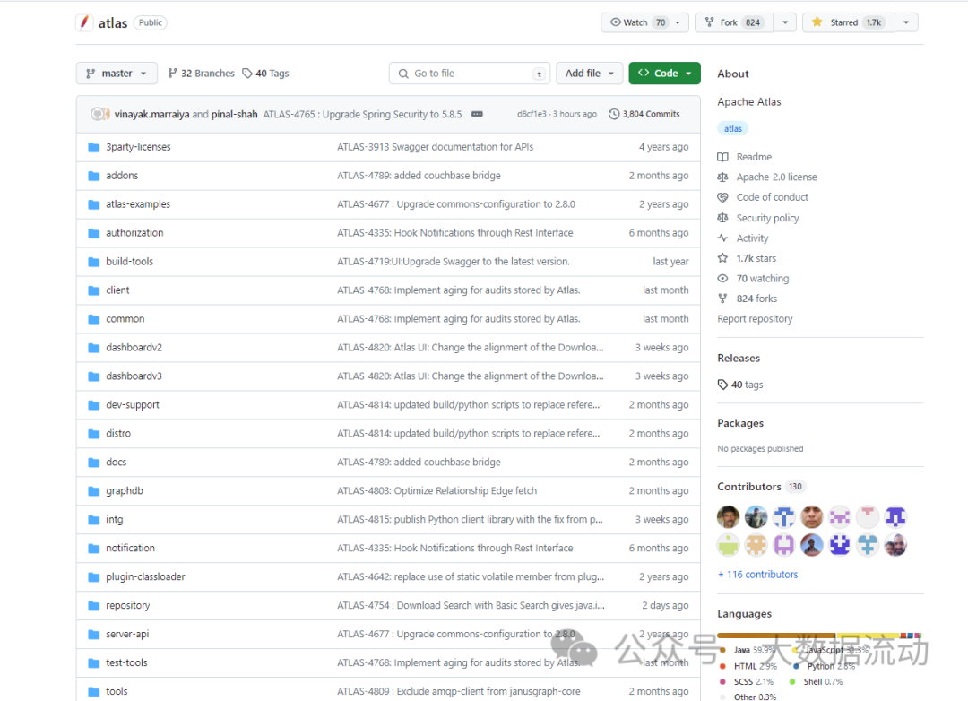Click the first contributor avatar
The image size is (968, 701).
729,516
